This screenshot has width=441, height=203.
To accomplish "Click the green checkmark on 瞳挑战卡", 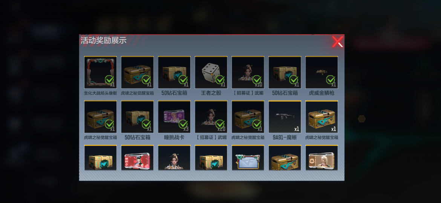I will [183, 124].
